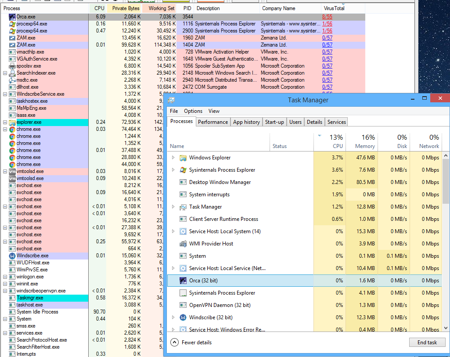Image resolution: width=450 pixels, height=357 pixels.
Task: Click the Windscribe.exe icon in Process Explorer
Action: (x=12, y=256)
